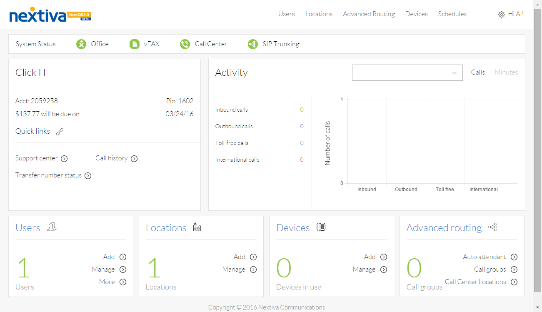Click the Quick links heading
Screen dimensions: 542x312
(32, 131)
